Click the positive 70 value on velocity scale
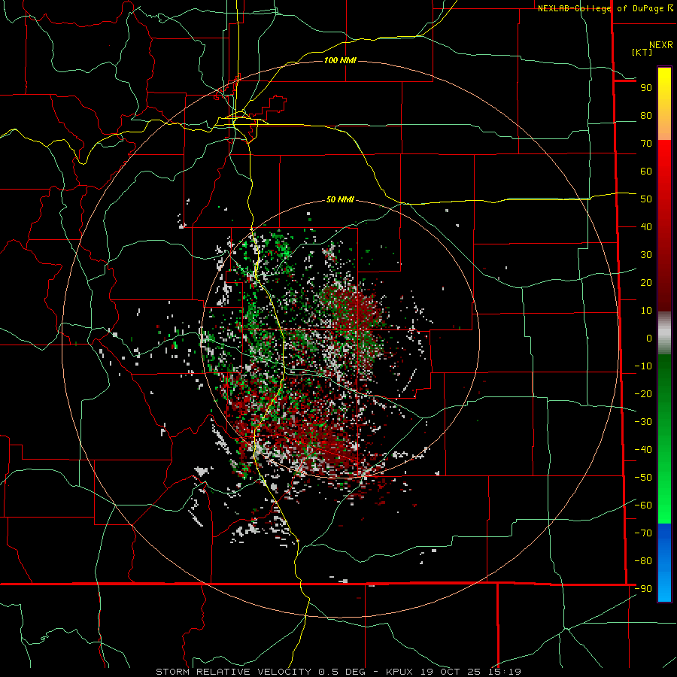Viewport: 677px width, 677px height. click(646, 144)
